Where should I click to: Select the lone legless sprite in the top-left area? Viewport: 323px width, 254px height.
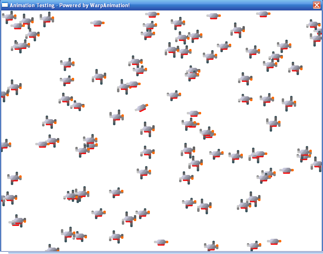[97, 23]
